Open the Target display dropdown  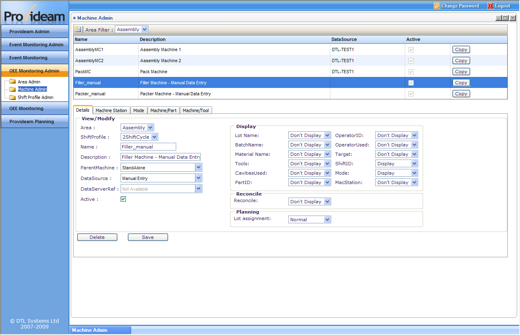click(x=397, y=154)
